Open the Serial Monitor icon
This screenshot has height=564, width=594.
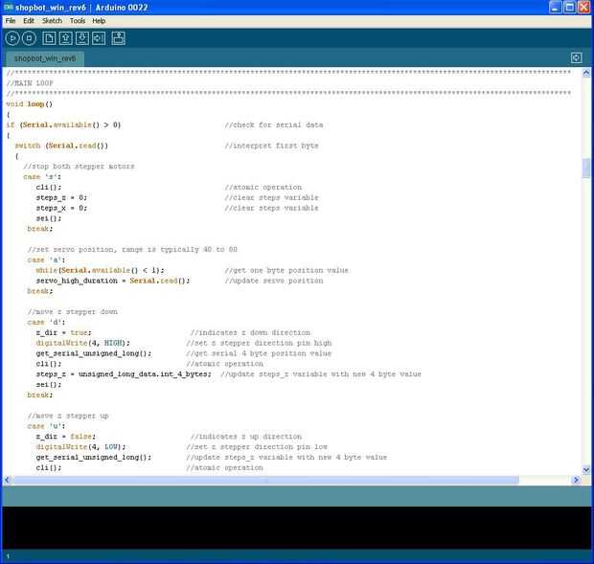click(119, 38)
